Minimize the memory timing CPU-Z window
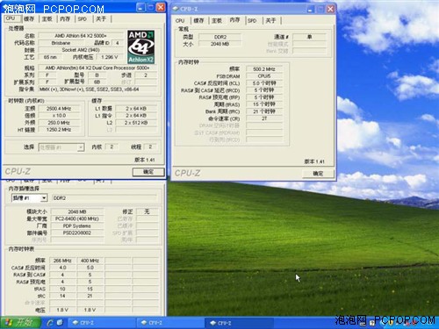 click(x=310, y=9)
